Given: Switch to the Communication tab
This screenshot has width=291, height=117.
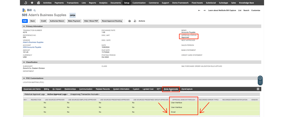Looking at the screenshot, I should click(x=86, y=89).
